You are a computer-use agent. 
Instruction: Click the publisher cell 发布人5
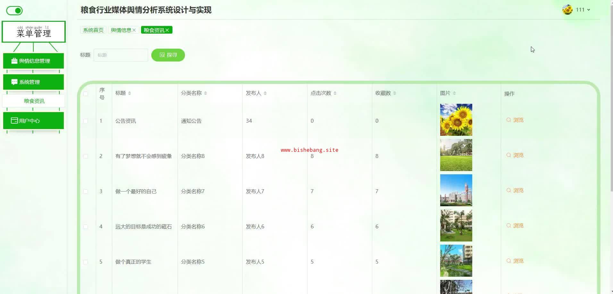255,262
